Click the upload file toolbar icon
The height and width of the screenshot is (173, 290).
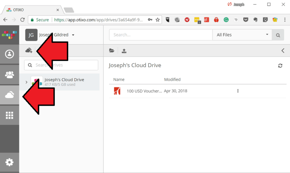(124, 51)
